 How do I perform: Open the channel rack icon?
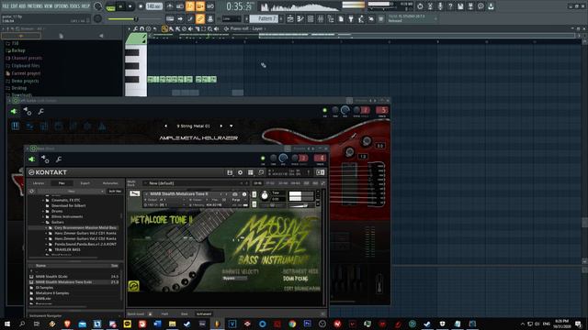(x=311, y=18)
